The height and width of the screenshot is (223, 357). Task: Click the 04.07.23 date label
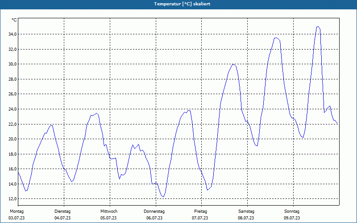click(x=62, y=218)
